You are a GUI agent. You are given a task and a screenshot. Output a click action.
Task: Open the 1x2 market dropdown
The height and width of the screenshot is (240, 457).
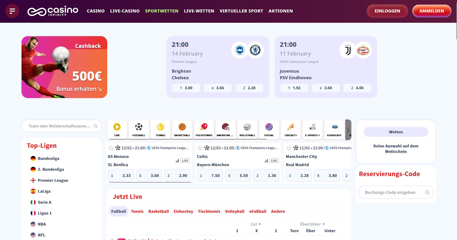256,224
